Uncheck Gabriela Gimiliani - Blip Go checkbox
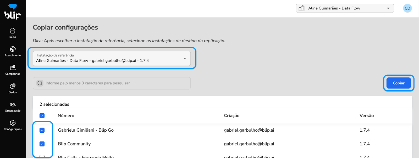 42,130
